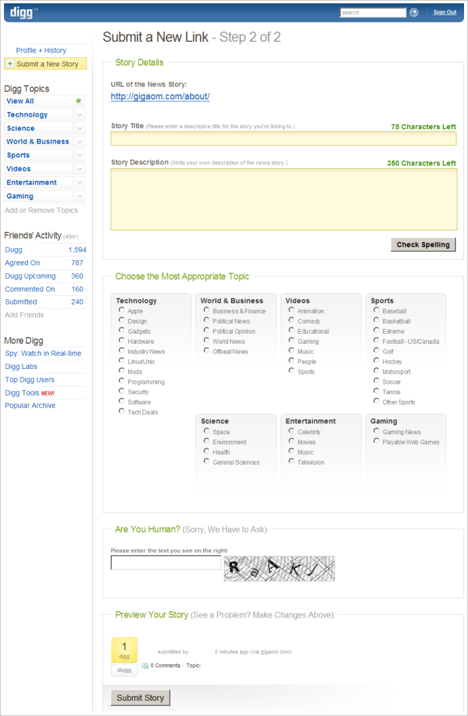Click the Add Friends link
The image size is (468, 716).
pyautogui.click(x=24, y=315)
